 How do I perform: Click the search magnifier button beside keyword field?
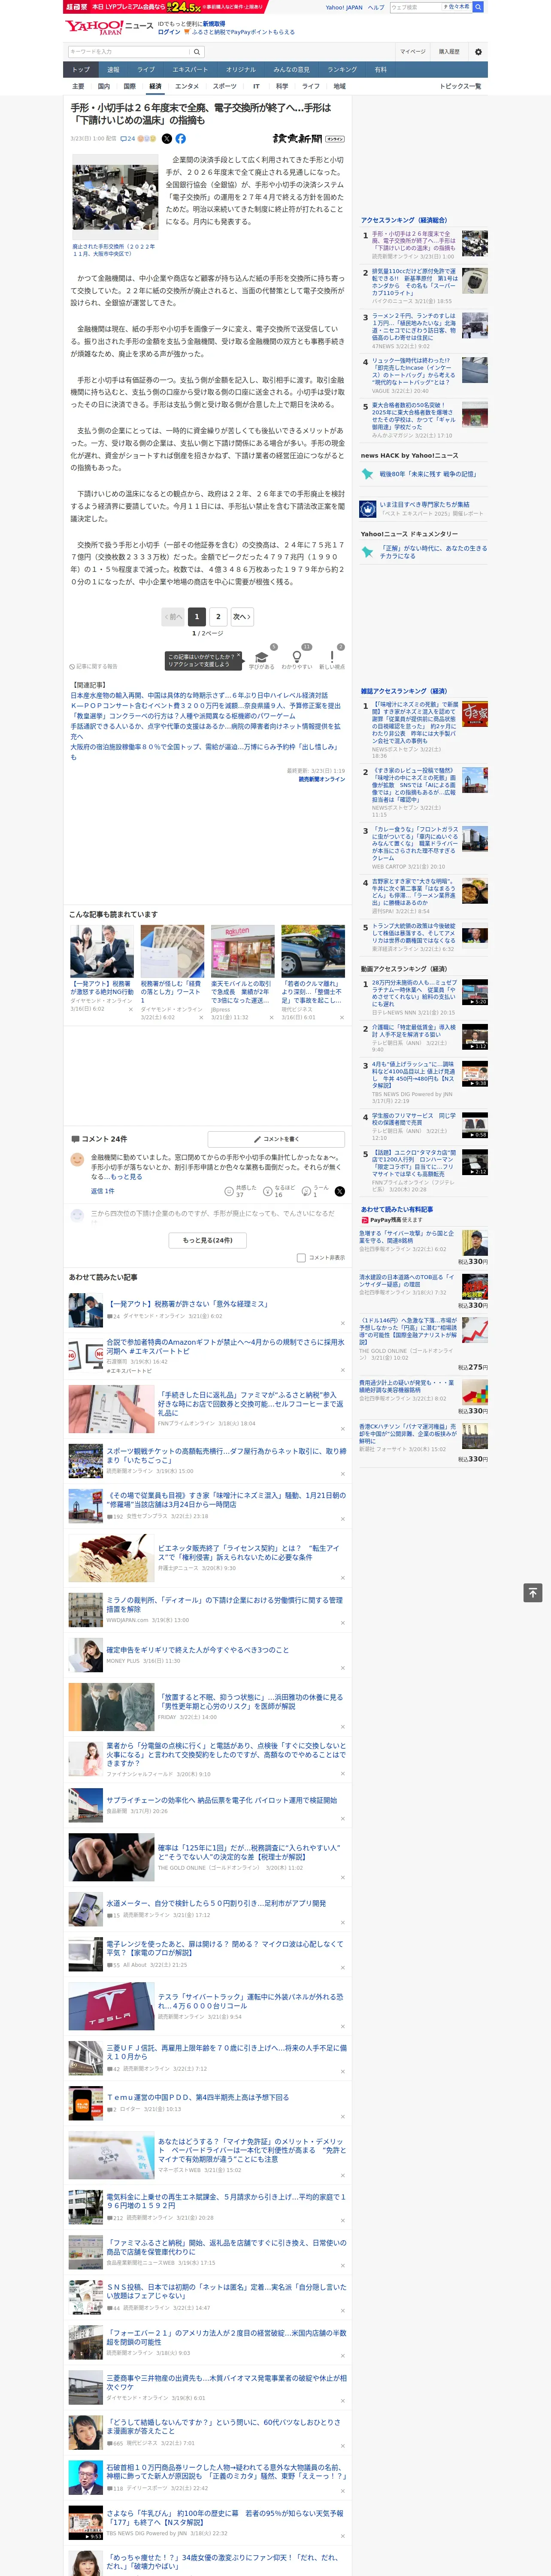coord(197,52)
